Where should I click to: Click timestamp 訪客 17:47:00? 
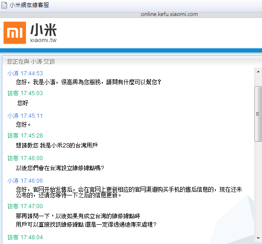25,206
